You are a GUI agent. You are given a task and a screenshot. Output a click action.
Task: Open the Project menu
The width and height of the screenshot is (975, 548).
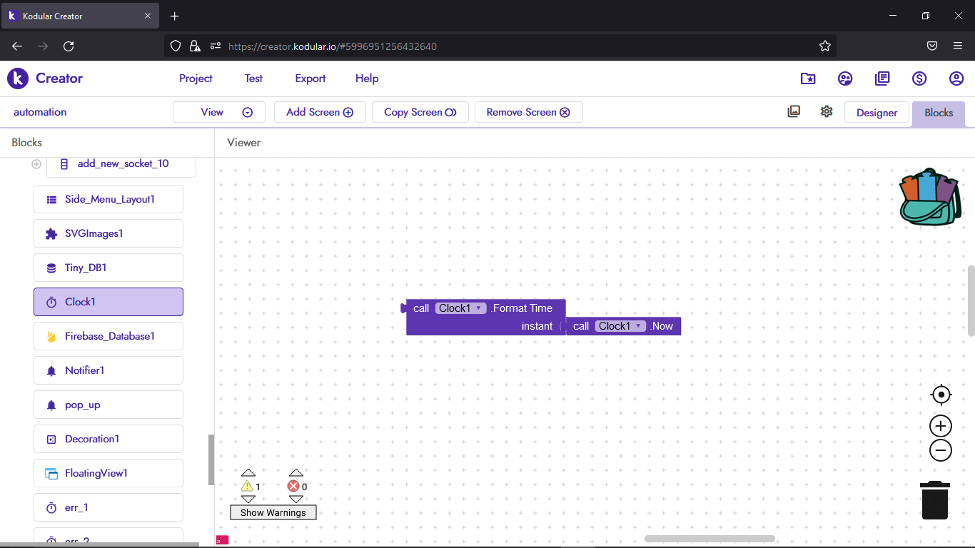(196, 78)
